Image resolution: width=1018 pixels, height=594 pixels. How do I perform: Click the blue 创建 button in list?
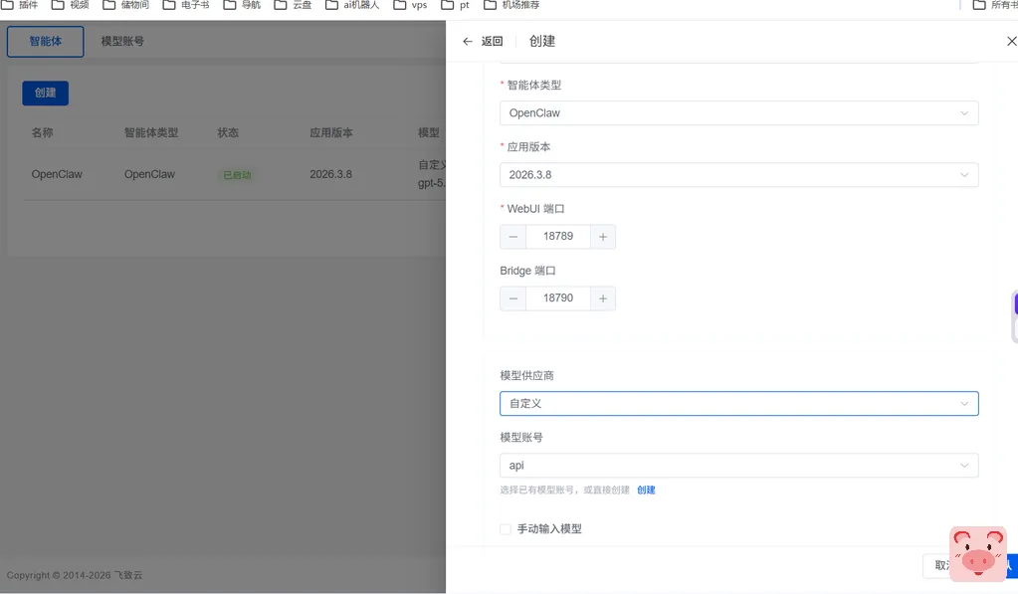(46, 93)
